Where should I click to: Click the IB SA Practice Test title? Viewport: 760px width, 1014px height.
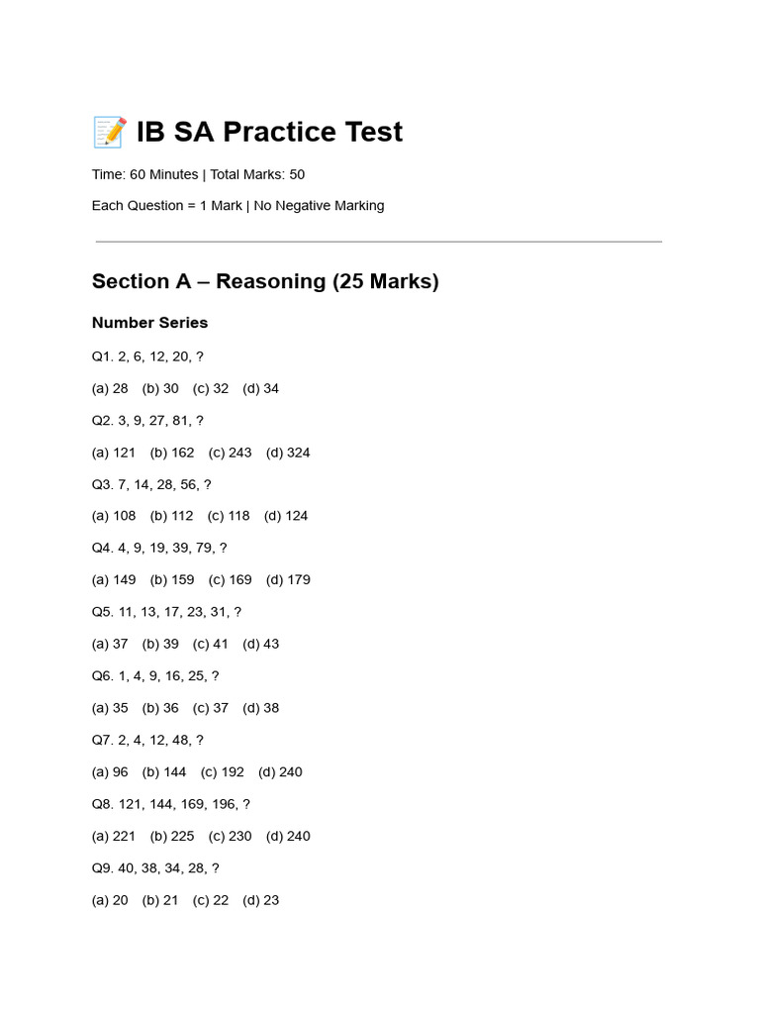269,132
